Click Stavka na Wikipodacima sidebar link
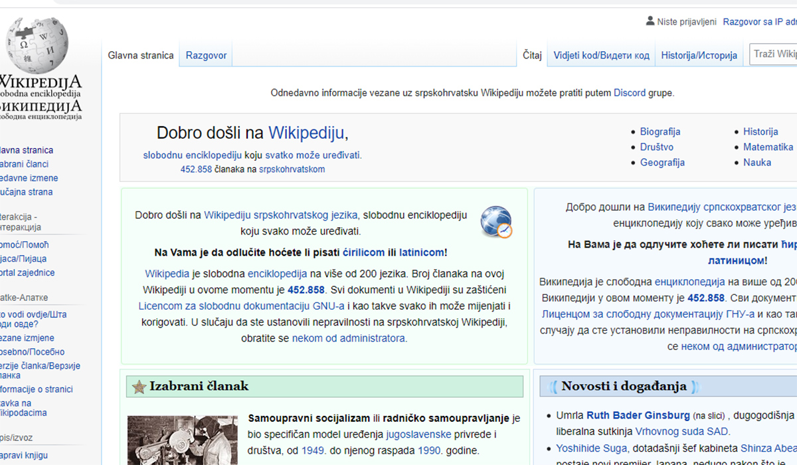Screen dimensions: 797x465 [23, 408]
